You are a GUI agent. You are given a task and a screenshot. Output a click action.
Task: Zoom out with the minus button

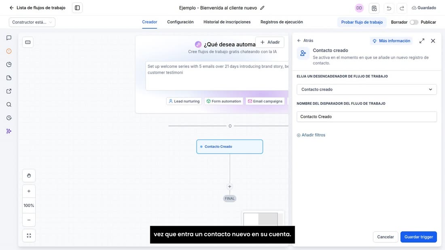point(29,220)
